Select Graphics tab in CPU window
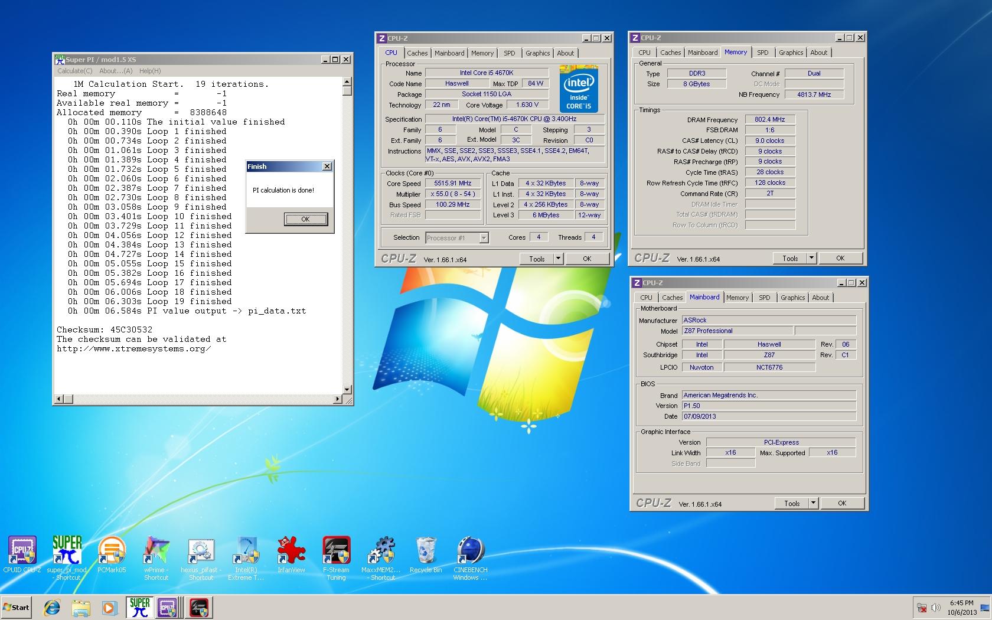 tap(537, 53)
